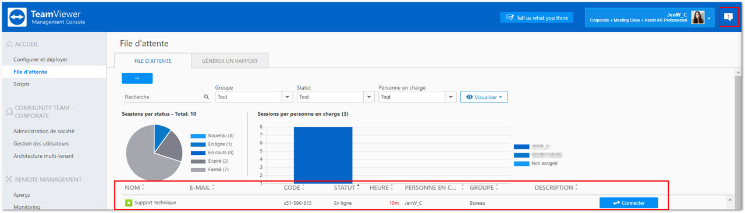Switch to Générer un rapport tab
The image size is (745, 213).
[x=229, y=61]
